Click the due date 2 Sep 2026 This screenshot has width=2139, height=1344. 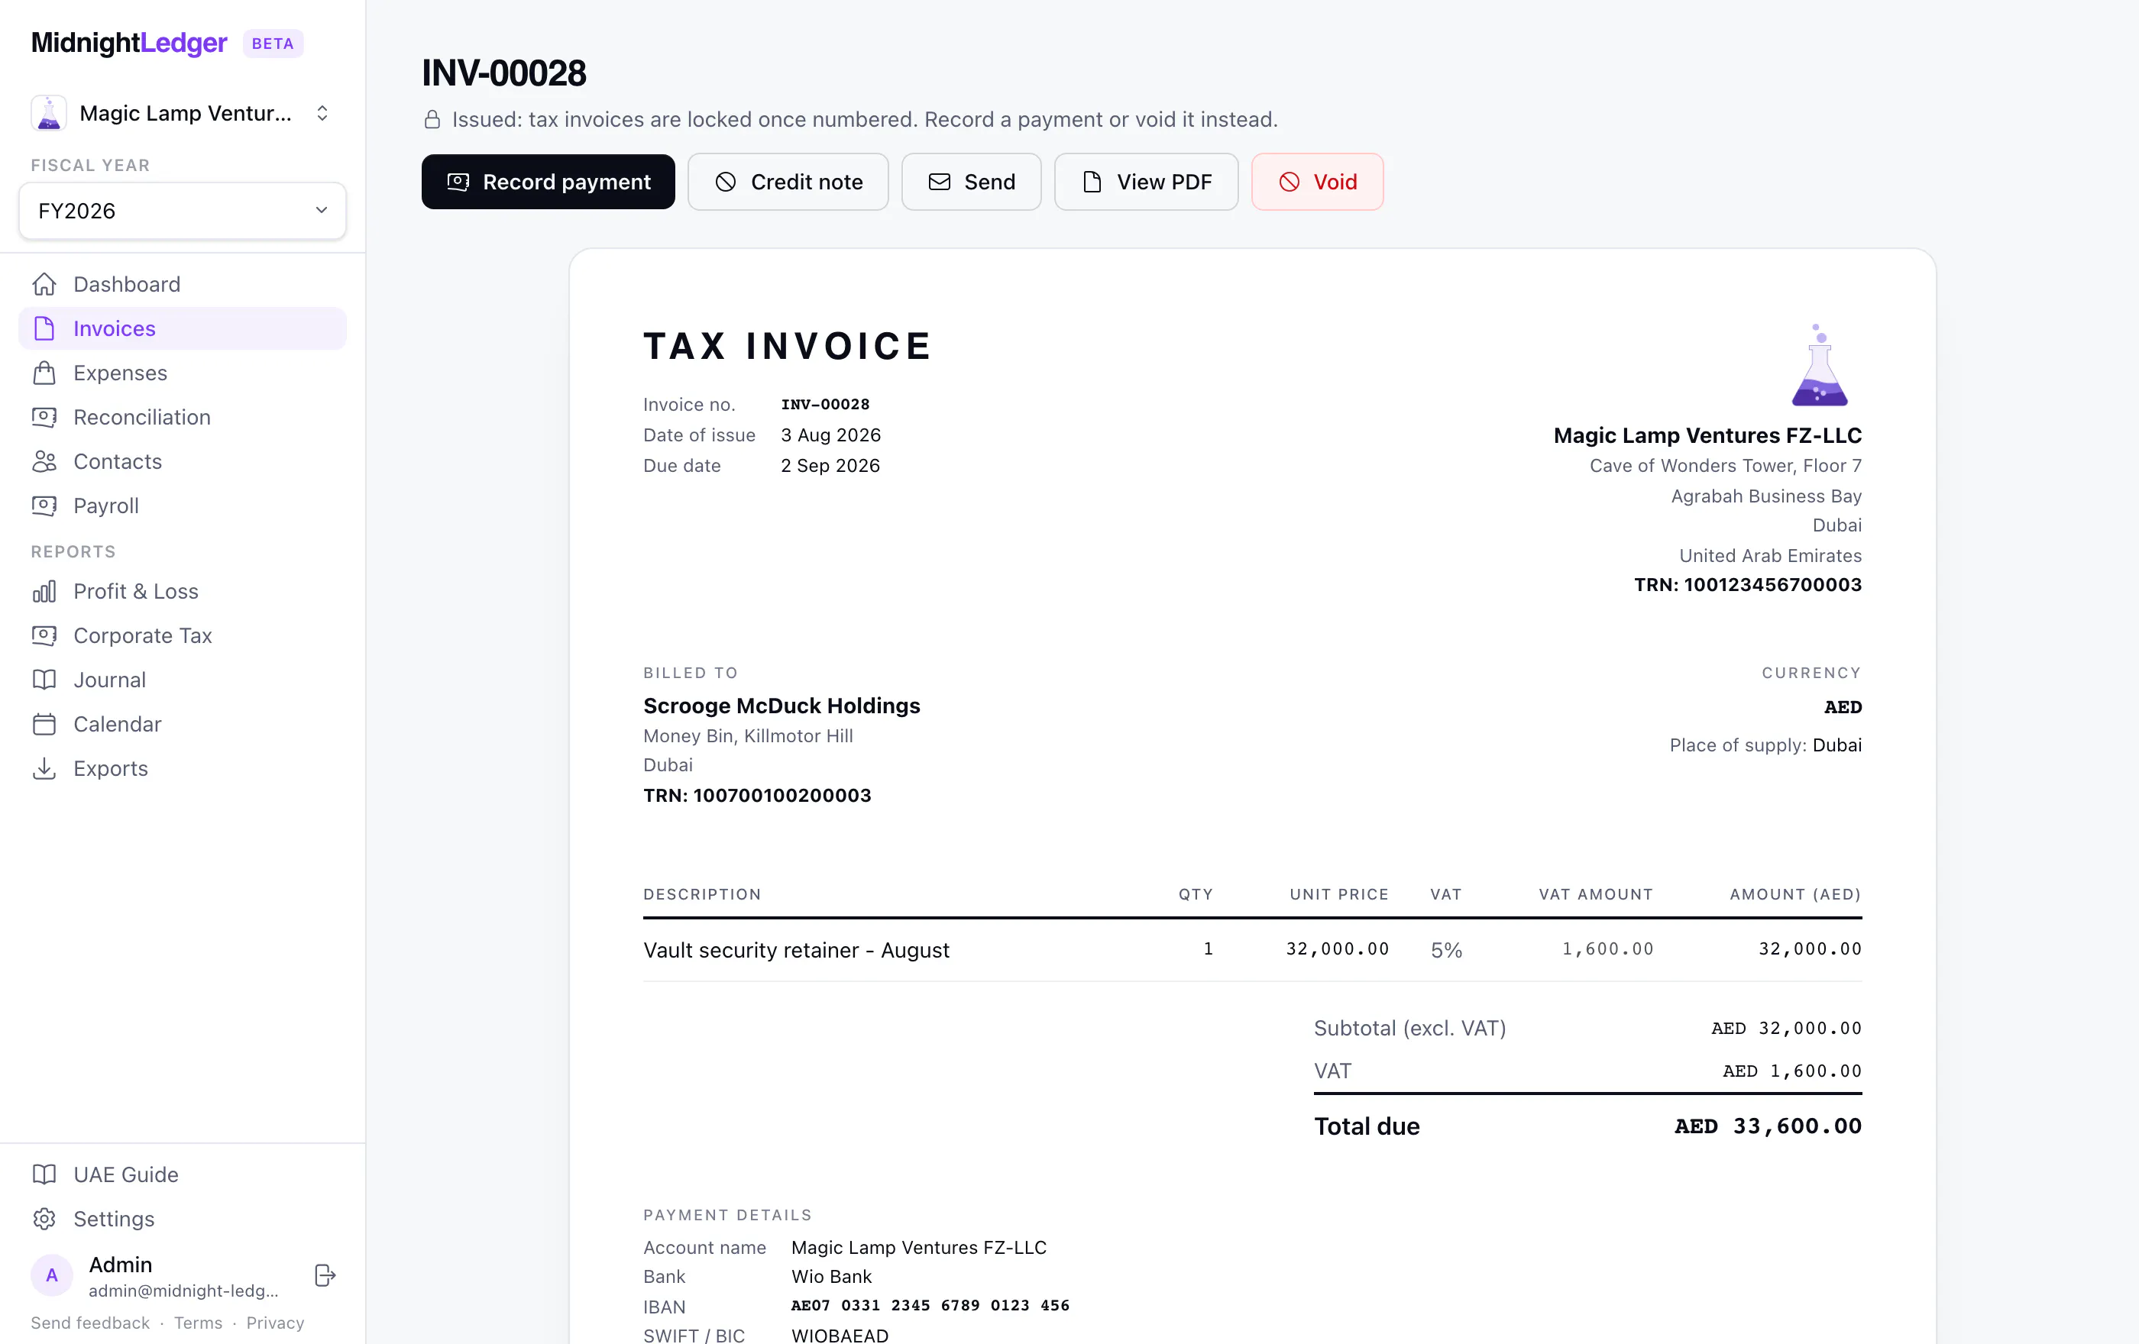point(830,465)
